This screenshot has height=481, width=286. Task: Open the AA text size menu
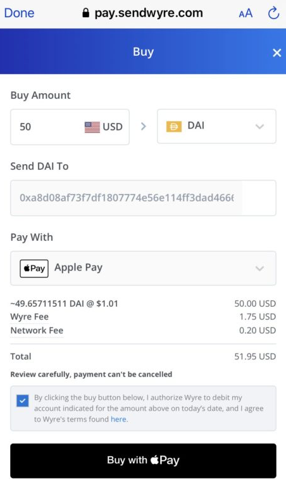pos(246,13)
